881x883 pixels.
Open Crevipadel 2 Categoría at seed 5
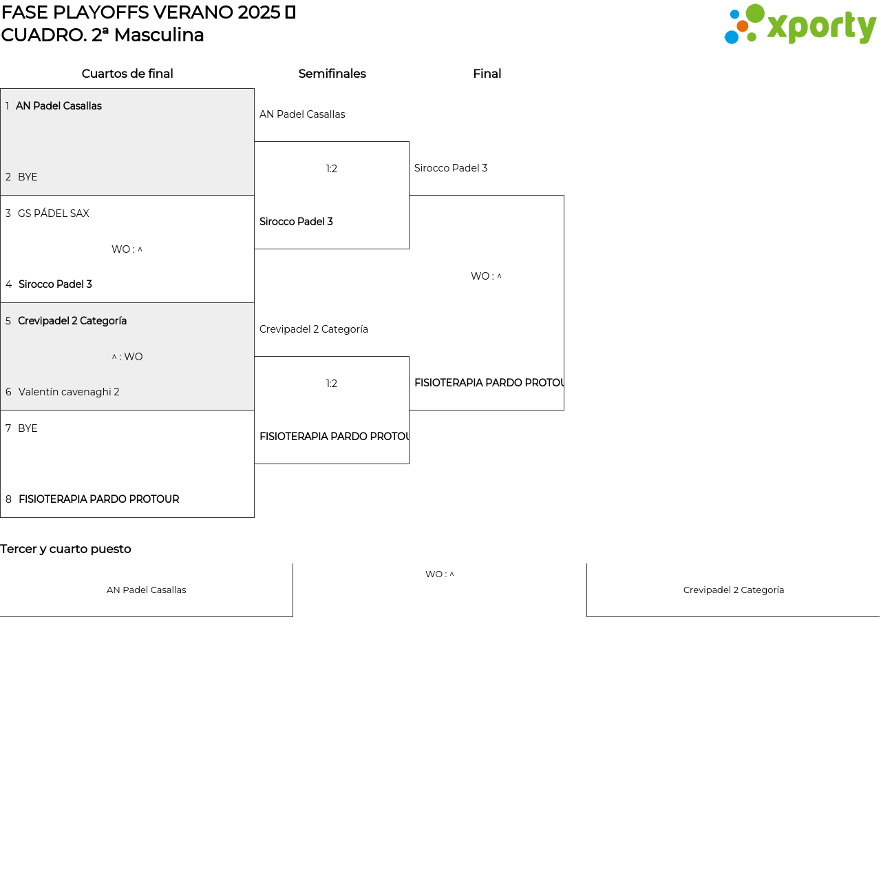click(72, 321)
